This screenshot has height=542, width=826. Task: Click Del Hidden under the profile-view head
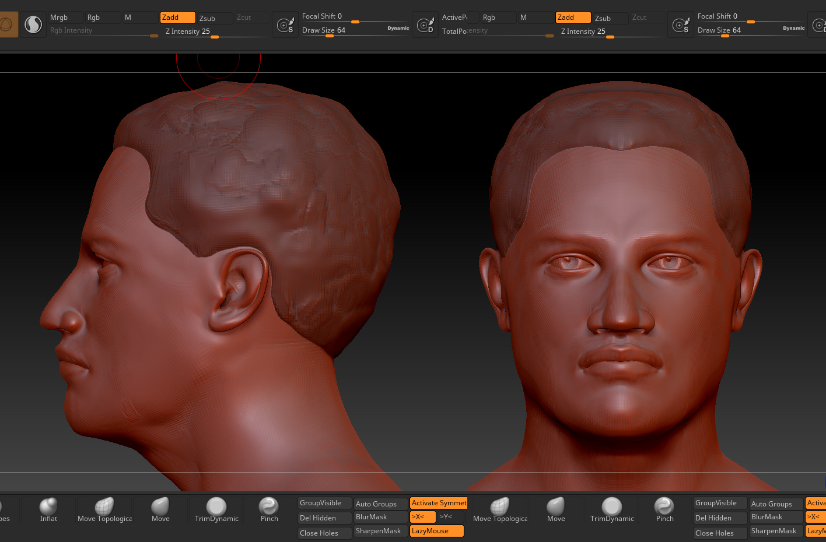tap(324, 518)
